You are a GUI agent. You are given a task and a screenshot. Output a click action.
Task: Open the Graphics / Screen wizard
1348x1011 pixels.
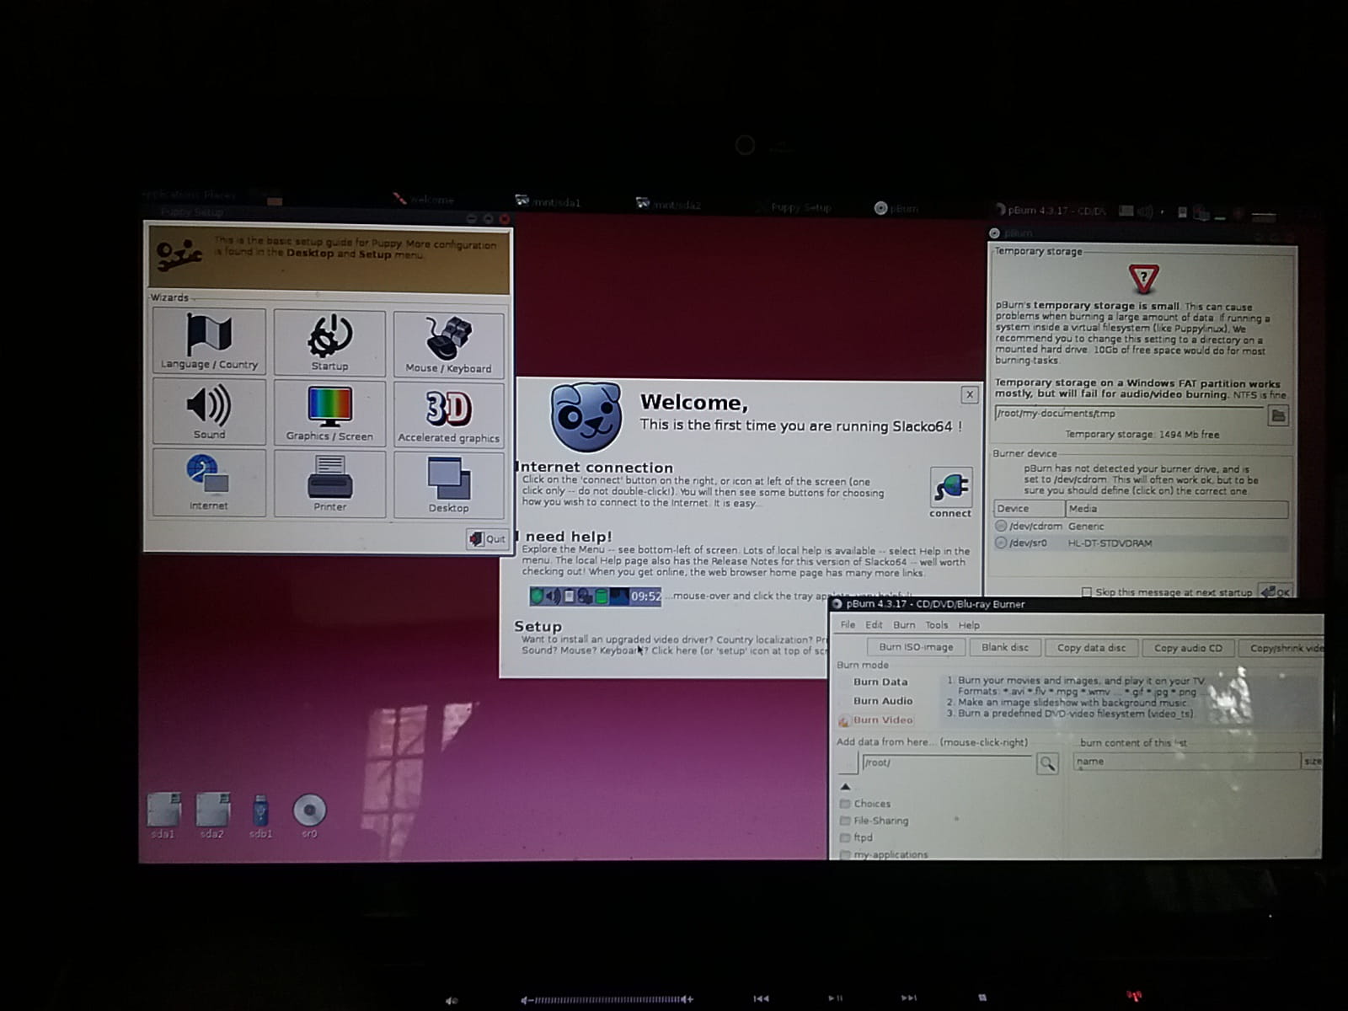tap(329, 413)
